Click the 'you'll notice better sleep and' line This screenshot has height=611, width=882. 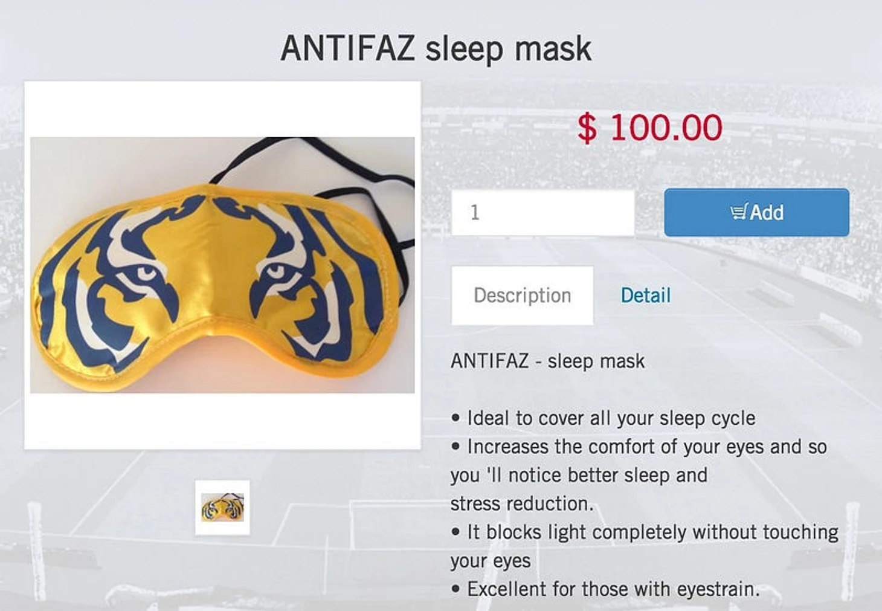coord(579,475)
